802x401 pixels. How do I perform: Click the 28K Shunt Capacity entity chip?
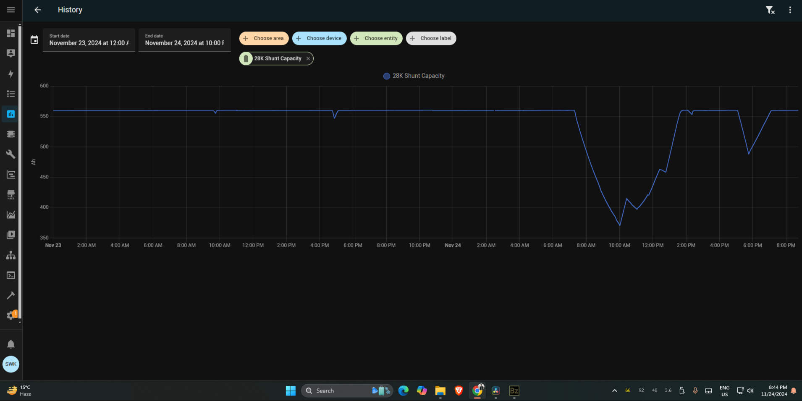[276, 58]
